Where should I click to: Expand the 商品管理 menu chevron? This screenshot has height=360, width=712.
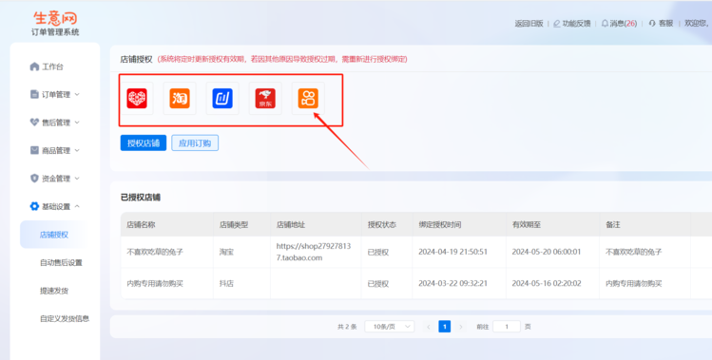(x=77, y=150)
